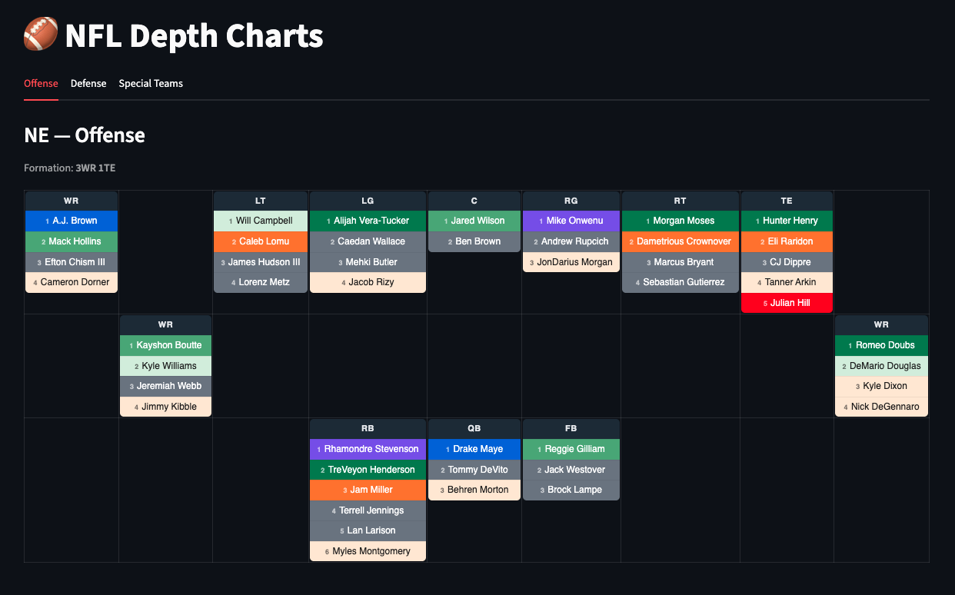This screenshot has height=595, width=955.
Task: Click TreVeyon Henderson row
Action: tap(368, 470)
